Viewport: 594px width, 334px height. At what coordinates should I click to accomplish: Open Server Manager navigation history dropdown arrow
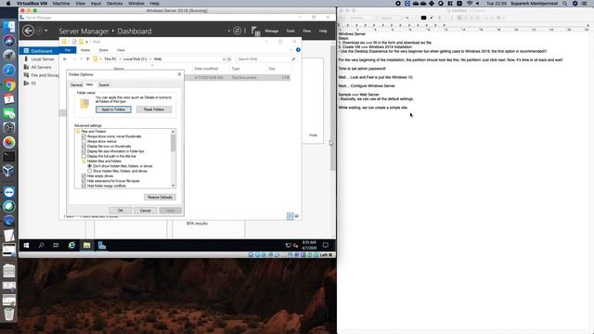click(46, 31)
